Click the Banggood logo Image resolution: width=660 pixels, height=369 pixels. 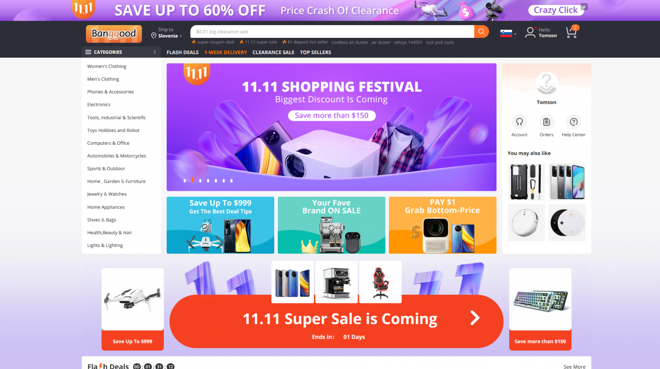coord(114,34)
